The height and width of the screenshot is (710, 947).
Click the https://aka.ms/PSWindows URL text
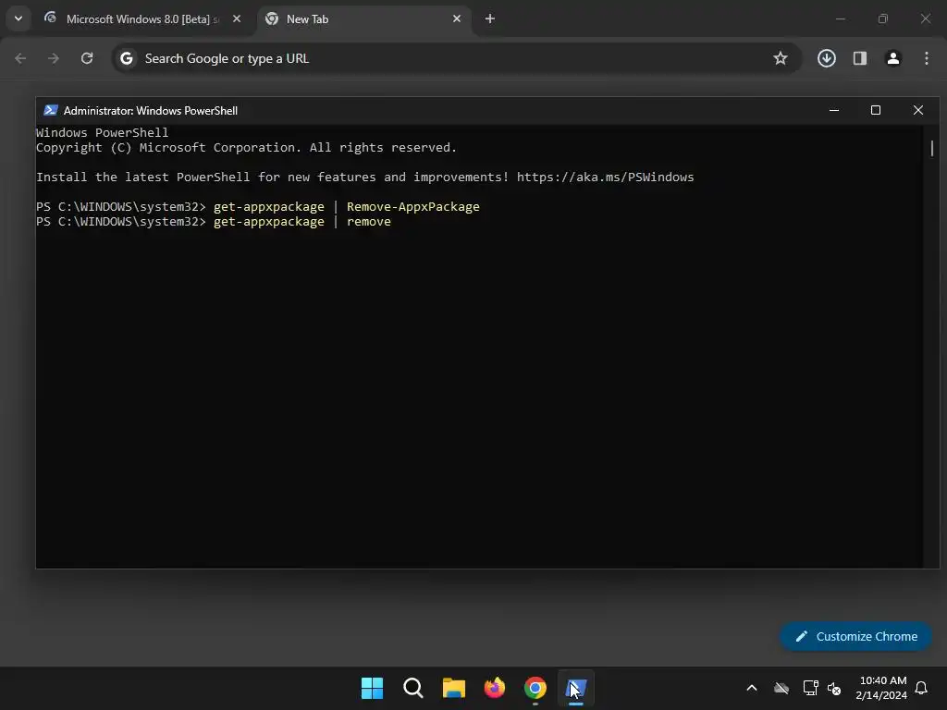click(x=605, y=177)
